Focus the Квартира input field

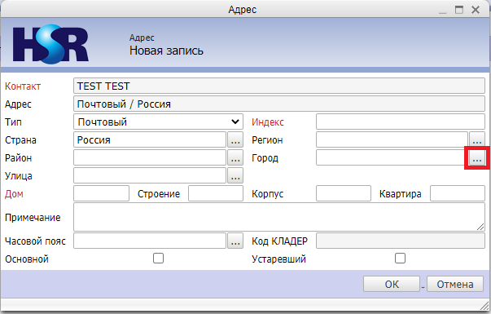point(457,193)
